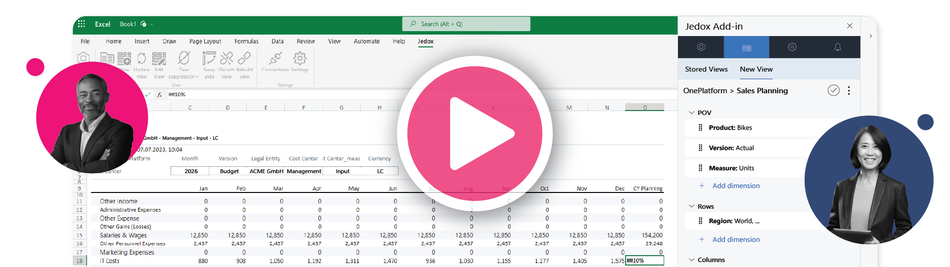Open three-dot menu beside Sales Planning
Screen dimensions: 950x267
pos(849,90)
